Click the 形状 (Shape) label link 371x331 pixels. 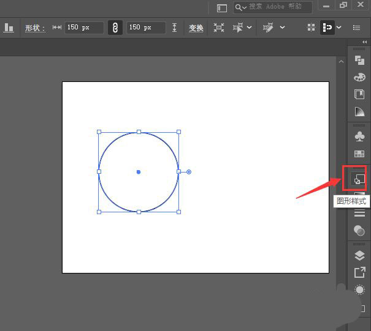[x=35, y=28]
